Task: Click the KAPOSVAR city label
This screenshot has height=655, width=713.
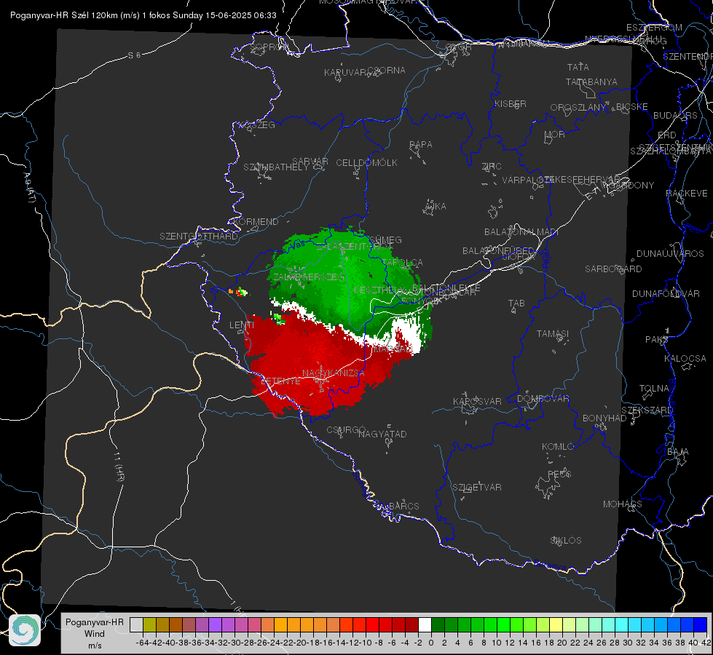Action: 477,402
